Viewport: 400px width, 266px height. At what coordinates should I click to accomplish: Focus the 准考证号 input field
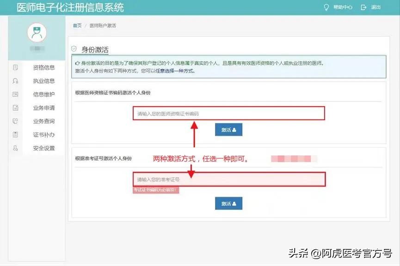pos(229,179)
